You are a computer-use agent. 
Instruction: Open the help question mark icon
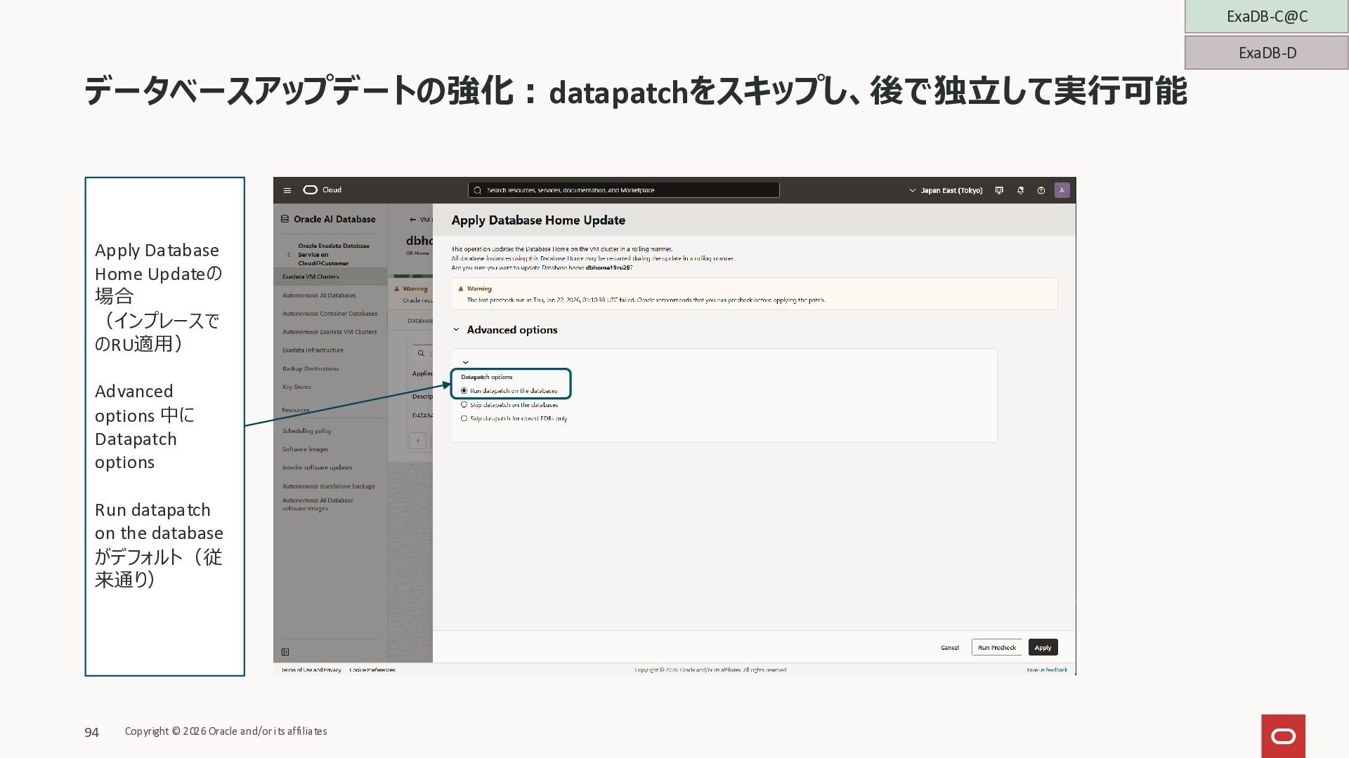pos(1041,190)
